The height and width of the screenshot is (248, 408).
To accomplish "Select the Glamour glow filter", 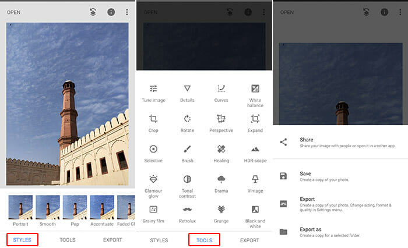I will (x=153, y=183).
